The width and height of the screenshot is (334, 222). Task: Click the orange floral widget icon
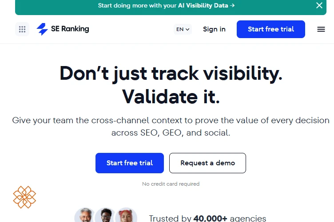point(24,197)
